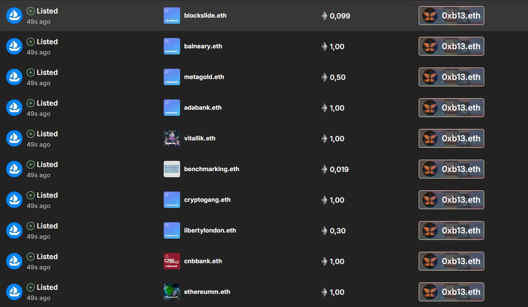Click the price value 0,50

(337, 77)
